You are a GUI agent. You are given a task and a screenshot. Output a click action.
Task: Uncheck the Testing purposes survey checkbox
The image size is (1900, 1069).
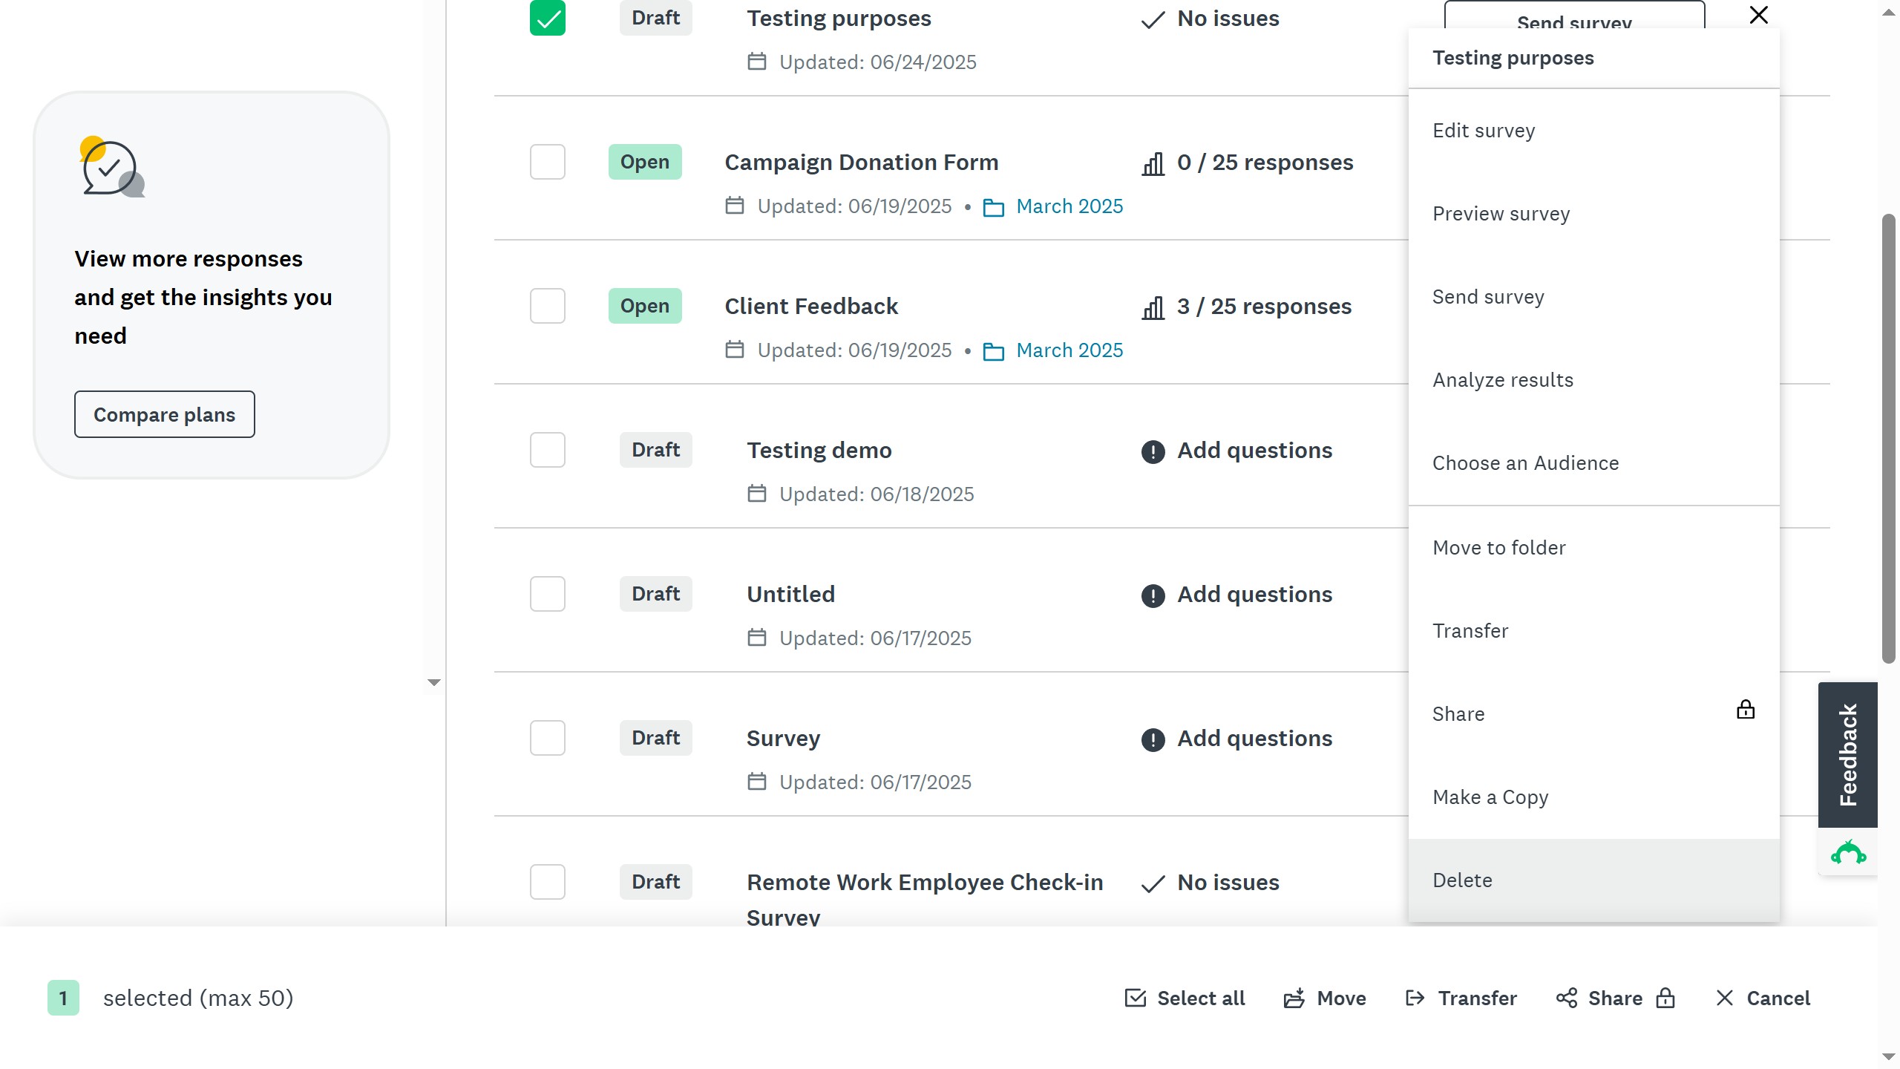pyautogui.click(x=547, y=18)
